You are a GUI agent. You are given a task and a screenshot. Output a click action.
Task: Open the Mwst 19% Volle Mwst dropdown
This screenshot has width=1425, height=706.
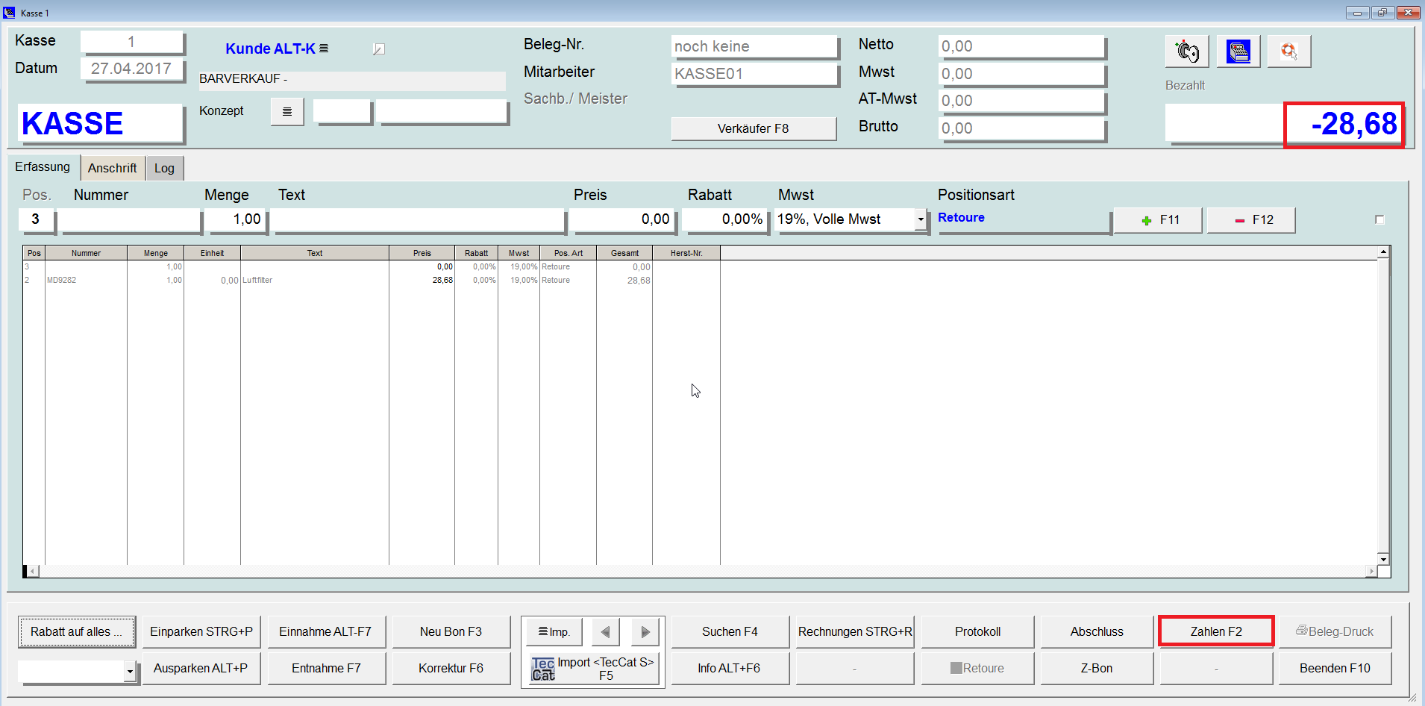pyautogui.click(x=921, y=219)
